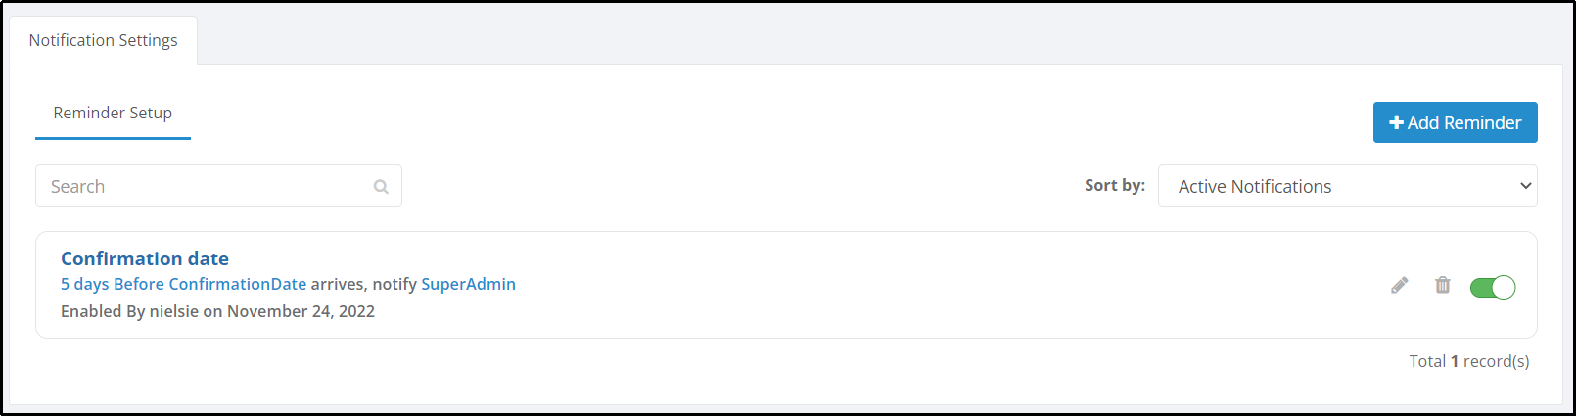Click the white knob of the green switch
Image resolution: width=1576 pixels, height=417 pixels.
pyautogui.click(x=1505, y=287)
